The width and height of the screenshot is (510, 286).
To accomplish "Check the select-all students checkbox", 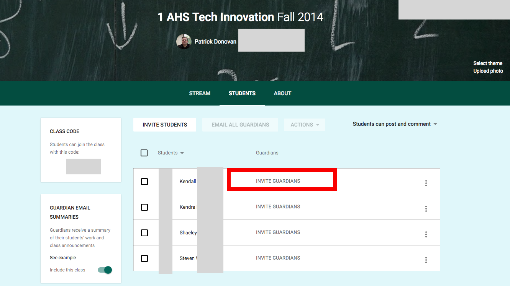I will click(144, 153).
